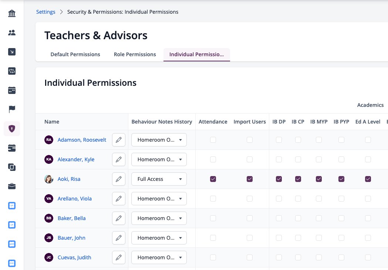Open Behaviour Notes dropdown for Aoki, Risa

(x=159, y=179)
